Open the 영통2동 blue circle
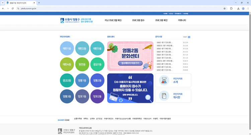Image resolution: width=251 pixels, height=135 pixels. [97, 81]
